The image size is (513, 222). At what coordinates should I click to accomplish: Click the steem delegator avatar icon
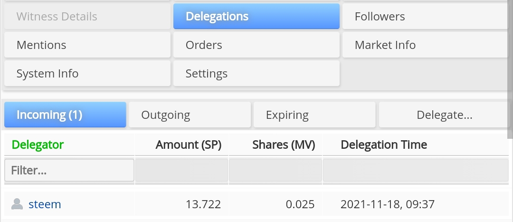click(x=17, y=204)
